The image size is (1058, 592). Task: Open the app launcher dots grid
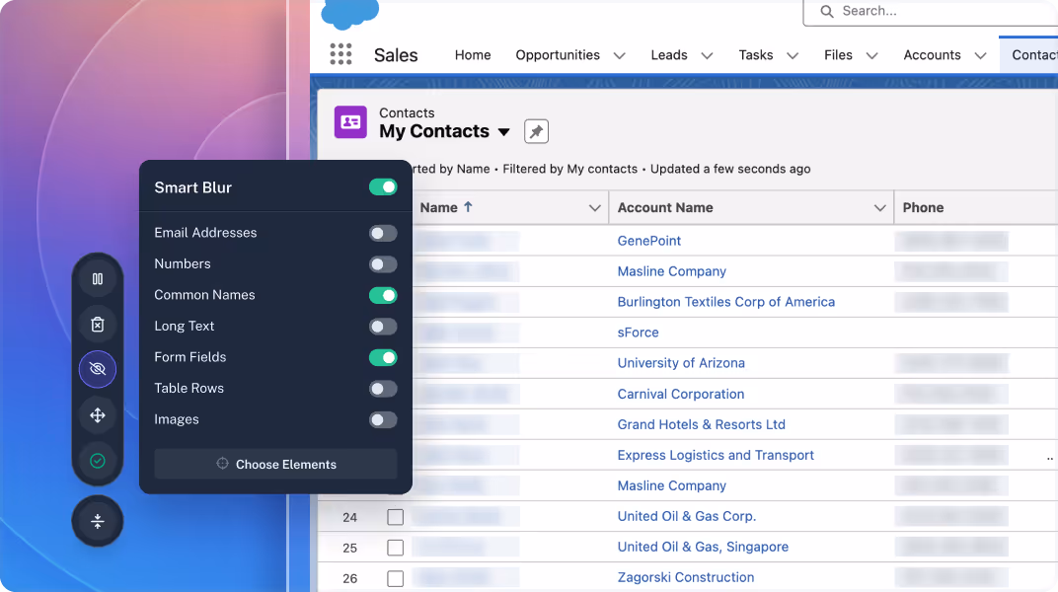[340, 54]
